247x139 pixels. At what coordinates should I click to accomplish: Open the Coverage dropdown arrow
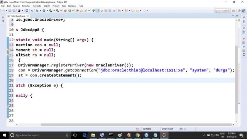click(54, 11)
